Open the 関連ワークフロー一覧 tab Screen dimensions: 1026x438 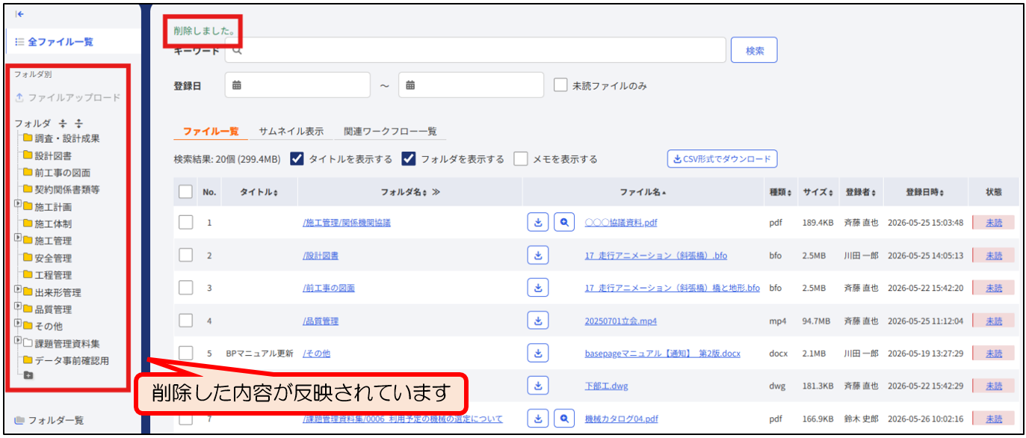click(390, 131)
